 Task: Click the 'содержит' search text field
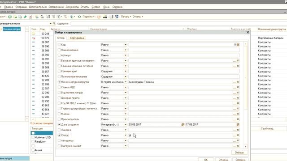(x=178, y=24)
